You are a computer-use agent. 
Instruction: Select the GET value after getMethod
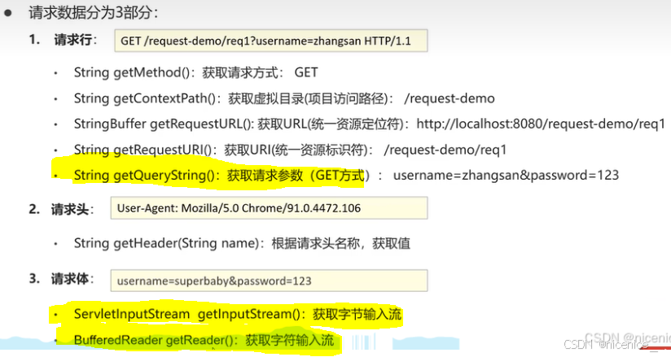[x=306, y=72]
